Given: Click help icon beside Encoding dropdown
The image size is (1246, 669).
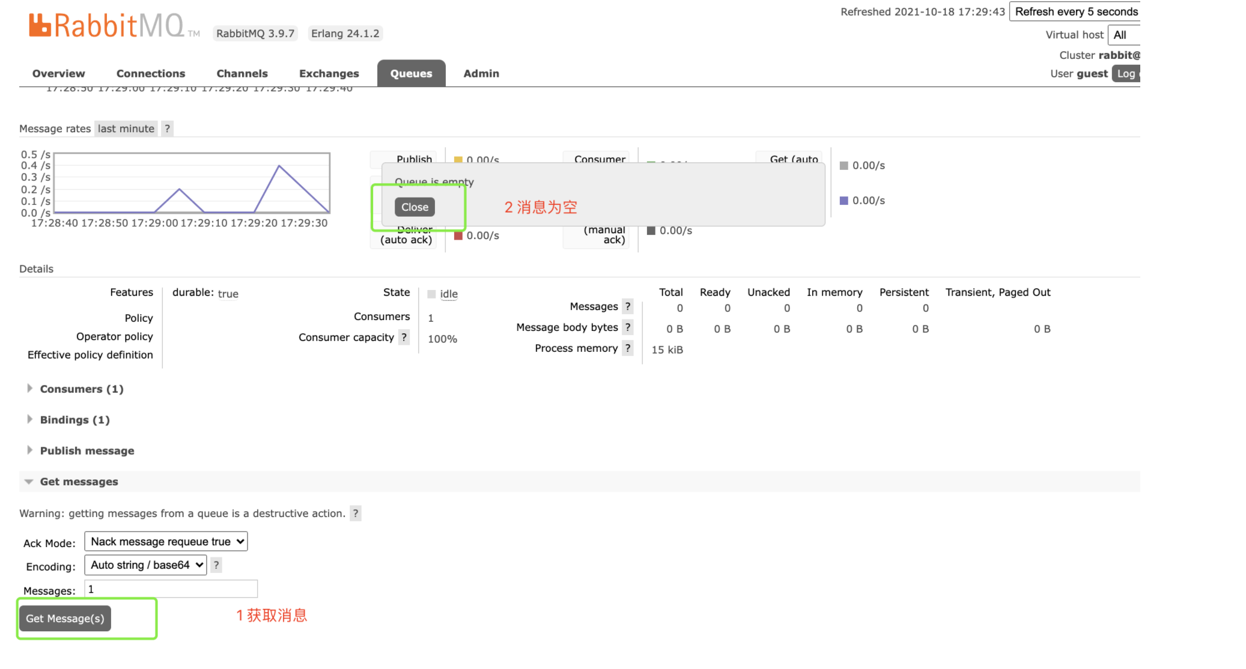Looking at the screenshot, I should pos(216,565).
